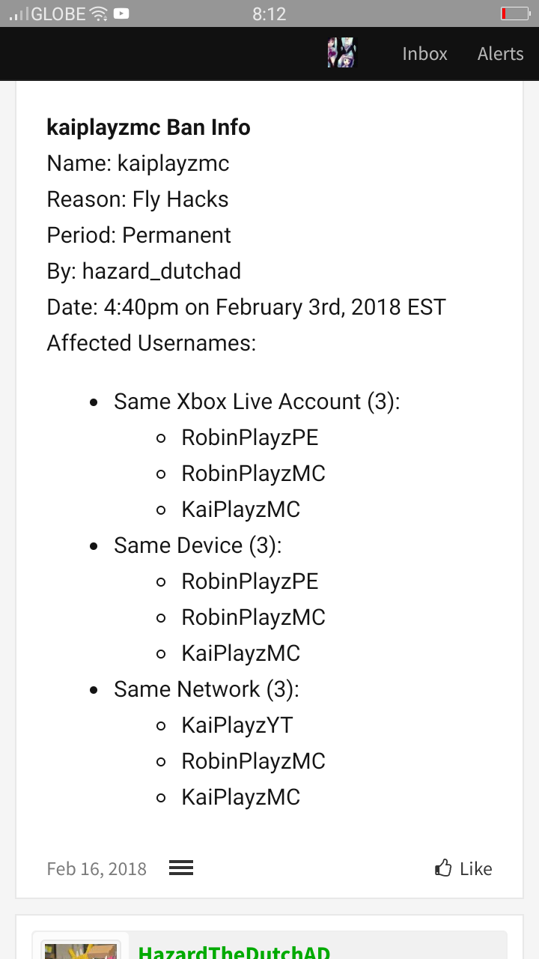The height and width of the screenshot is (959, 539).
Task: Click the Like text label
Action: [476, 869]
